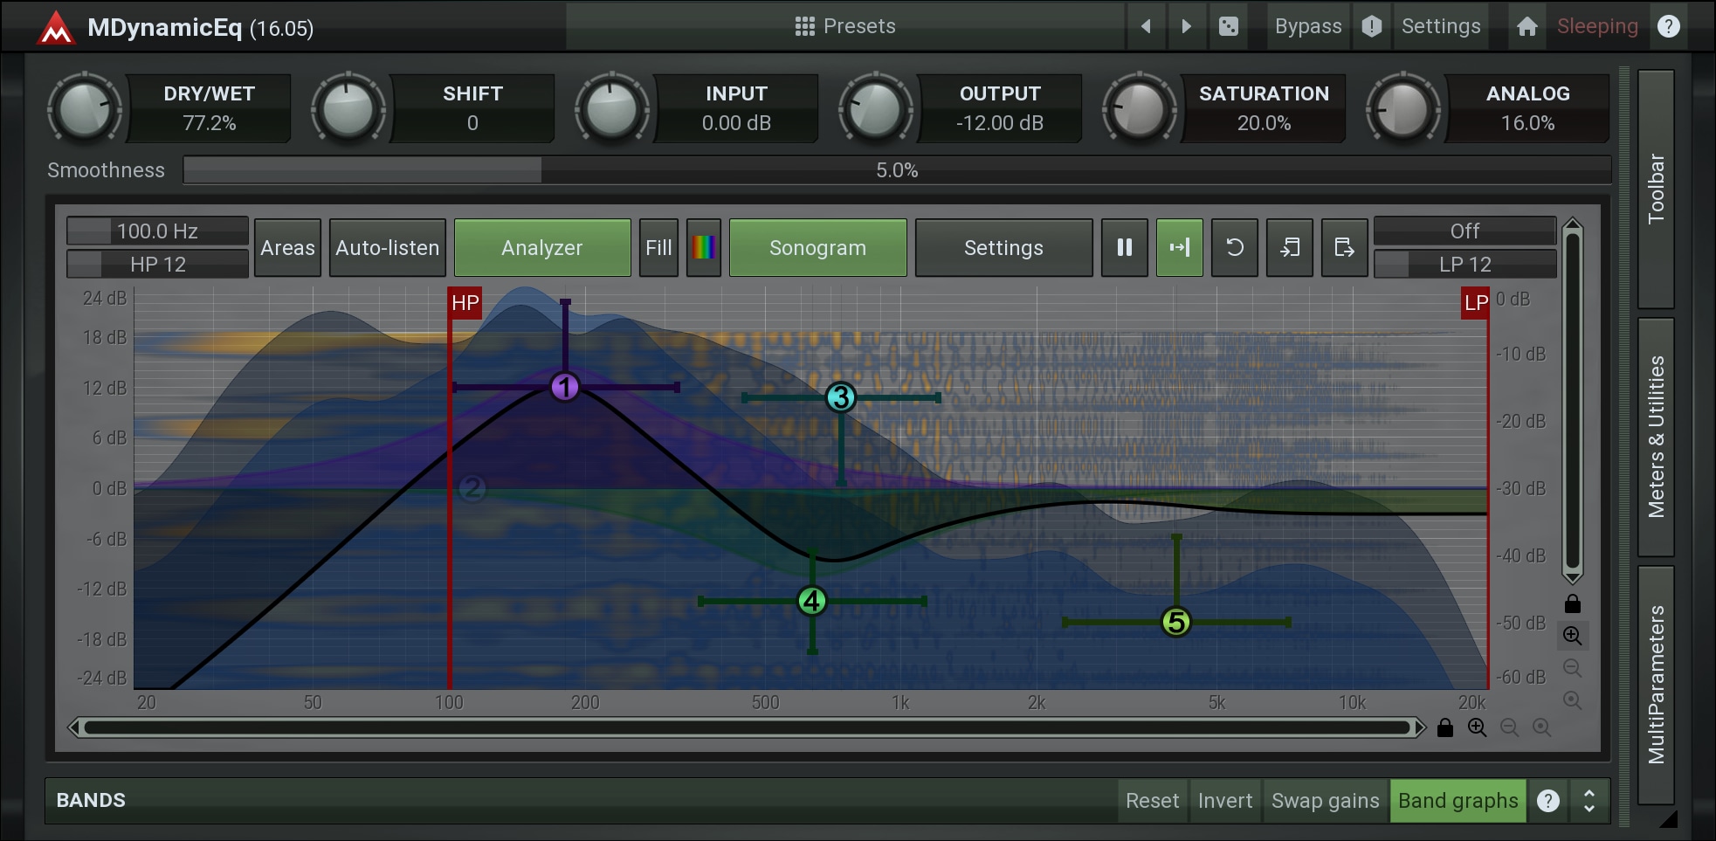Viewport: 1716px width, 841px height.
Task: Zoom in vertically with the magnifier plus
Action: point(1573,636)
